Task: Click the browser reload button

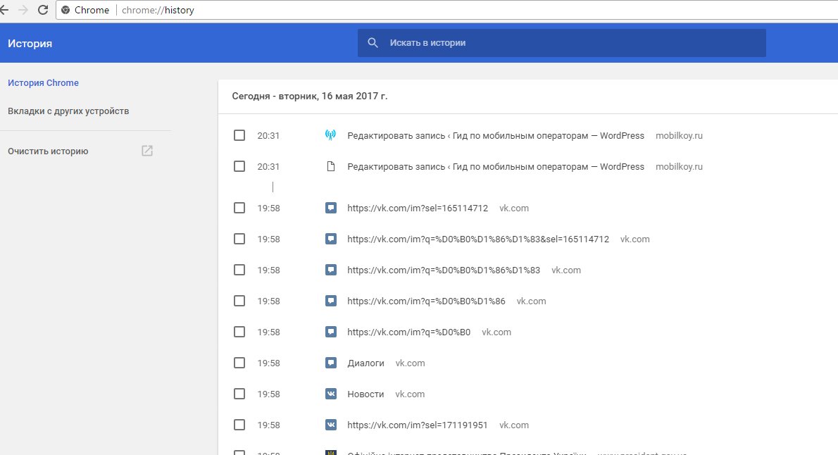Action: (43, 10)
